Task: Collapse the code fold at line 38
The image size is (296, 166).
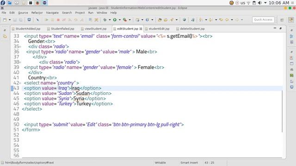Action: tap(20, 62)
